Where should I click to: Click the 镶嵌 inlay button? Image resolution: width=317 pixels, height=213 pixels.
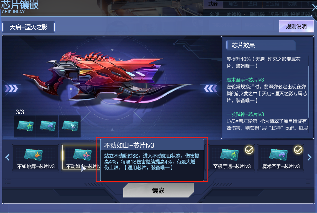tap(158, 190)
